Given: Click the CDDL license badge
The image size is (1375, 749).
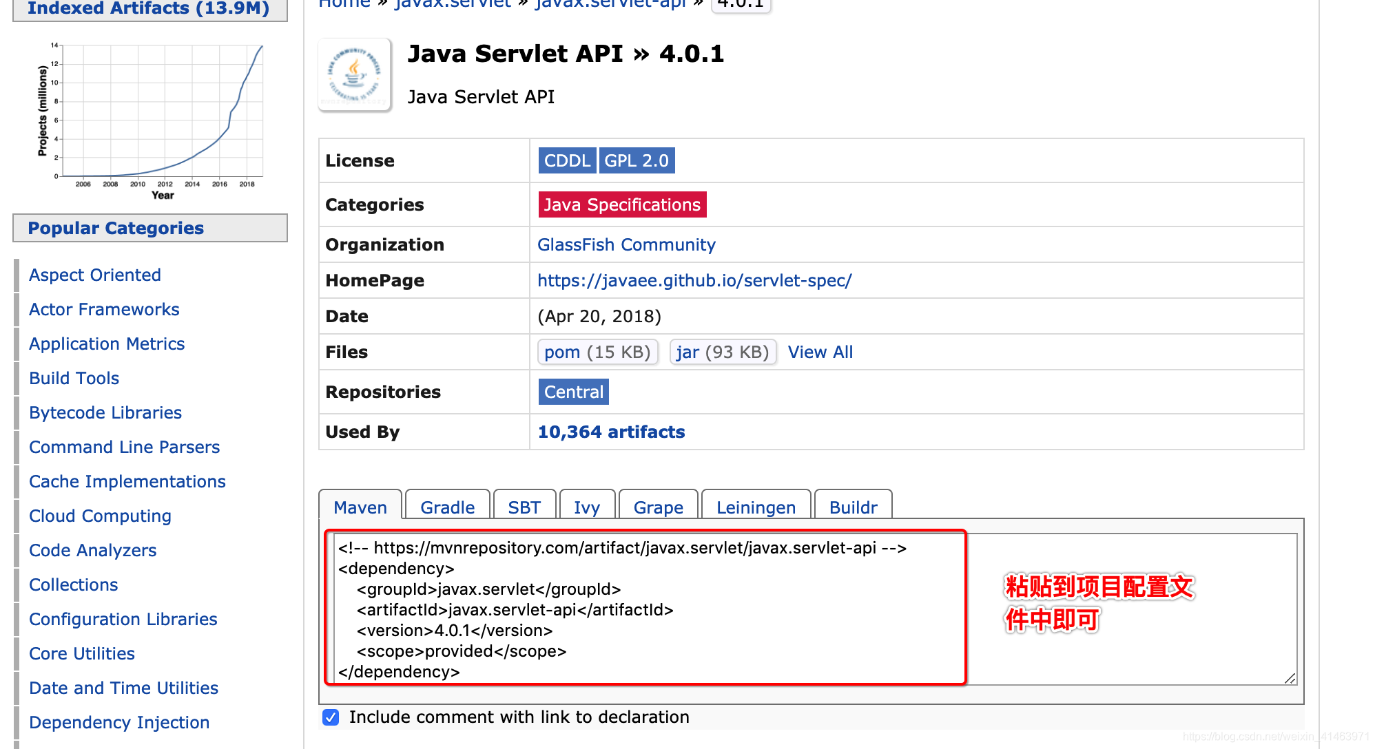Looking at the screenshot, I should pyautogui.click(x=567, y=160).
